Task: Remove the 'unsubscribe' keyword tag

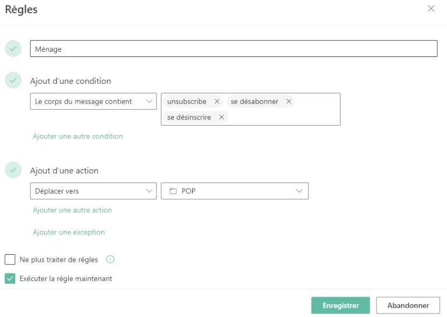Action: pos(217,102)
